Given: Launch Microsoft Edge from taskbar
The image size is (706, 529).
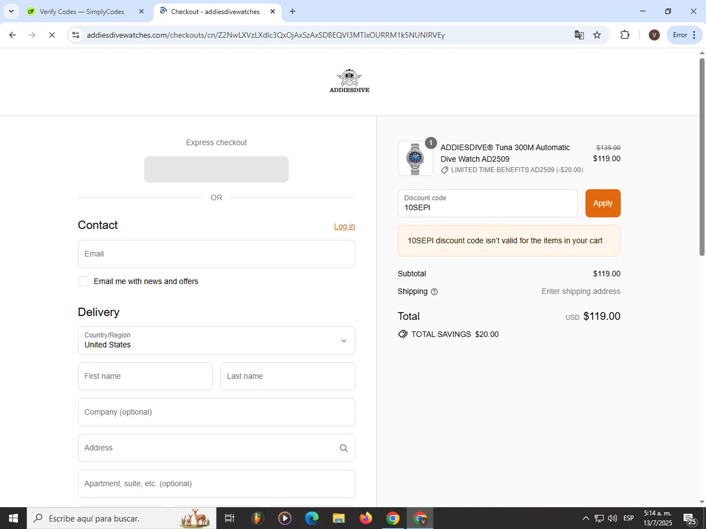Looking at the screenshot, I should tap(311, 518).
